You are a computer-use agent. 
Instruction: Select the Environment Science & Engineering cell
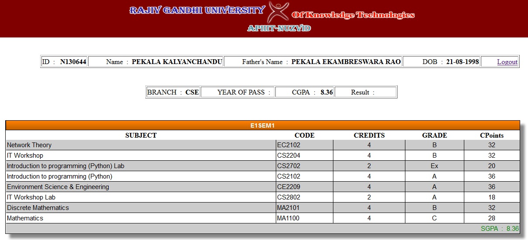pos(141,187)
